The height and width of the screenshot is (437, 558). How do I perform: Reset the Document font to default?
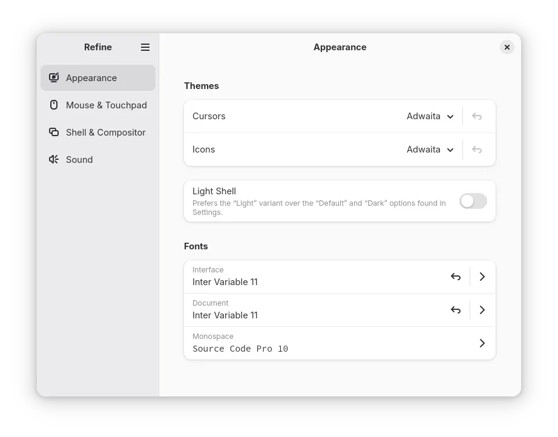point(456,310)
